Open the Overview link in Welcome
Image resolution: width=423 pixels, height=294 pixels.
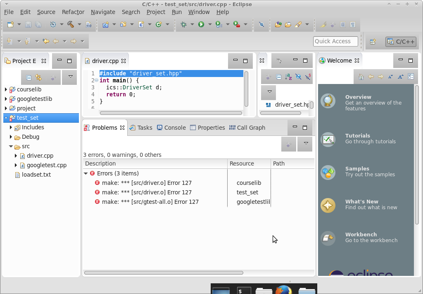[358, 97]
